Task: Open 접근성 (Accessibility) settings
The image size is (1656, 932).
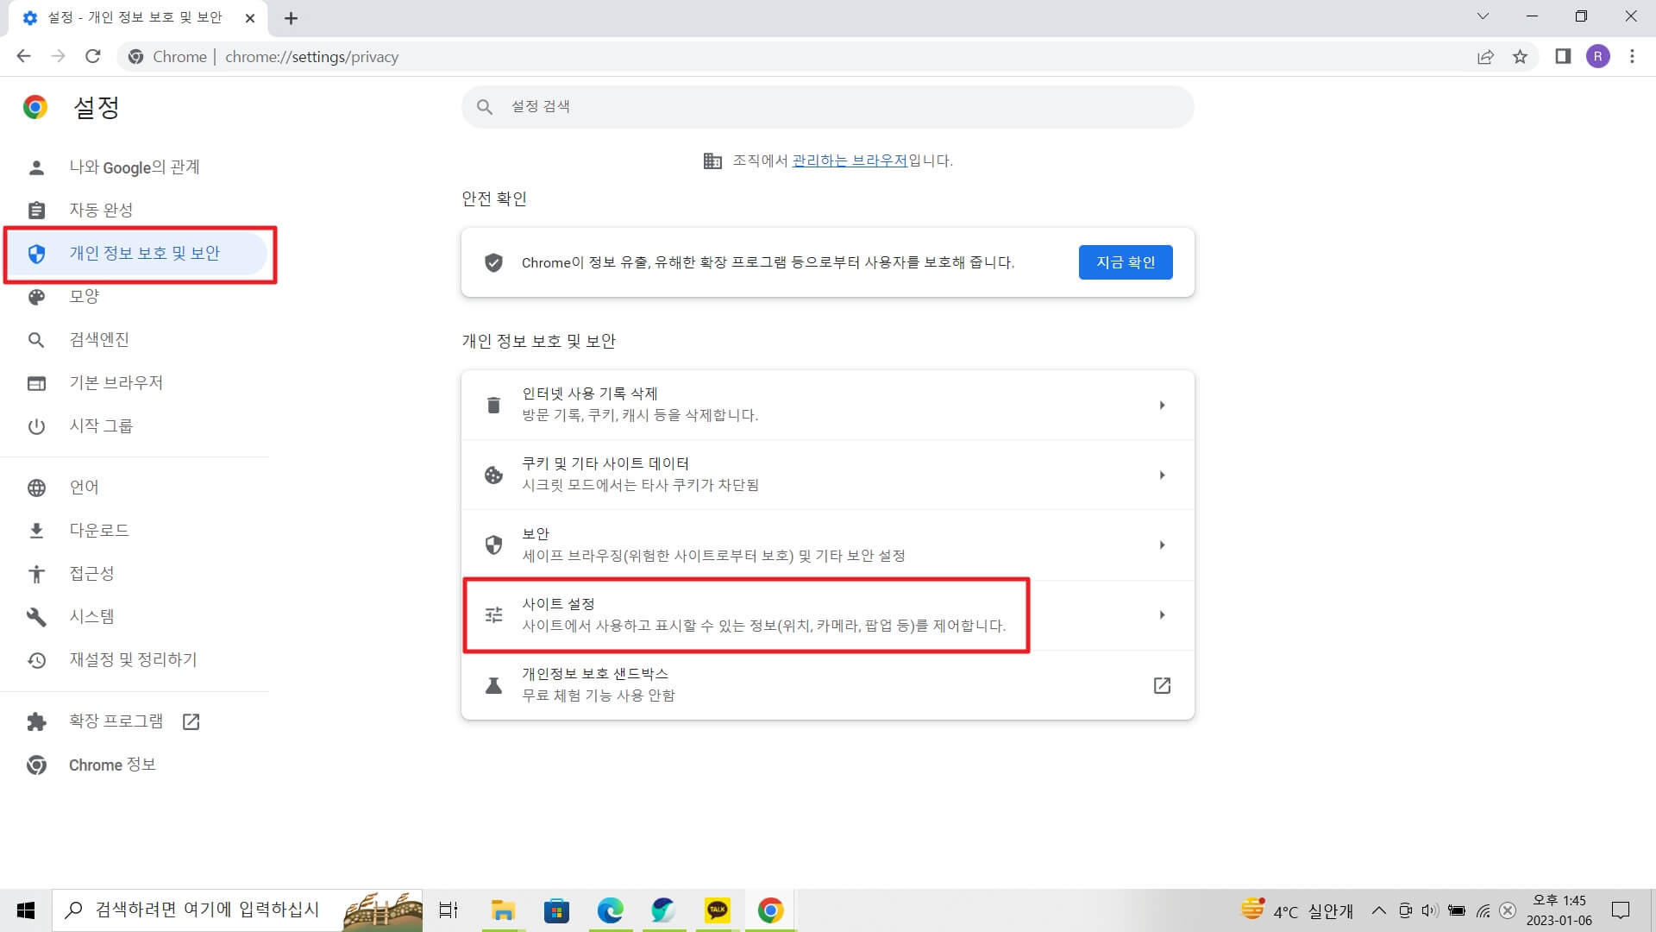Action: coord(91,573)
